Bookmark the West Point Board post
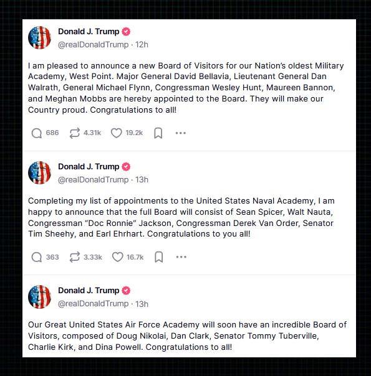371x376 pixels. pyautogui.click(x=158, y=133)
